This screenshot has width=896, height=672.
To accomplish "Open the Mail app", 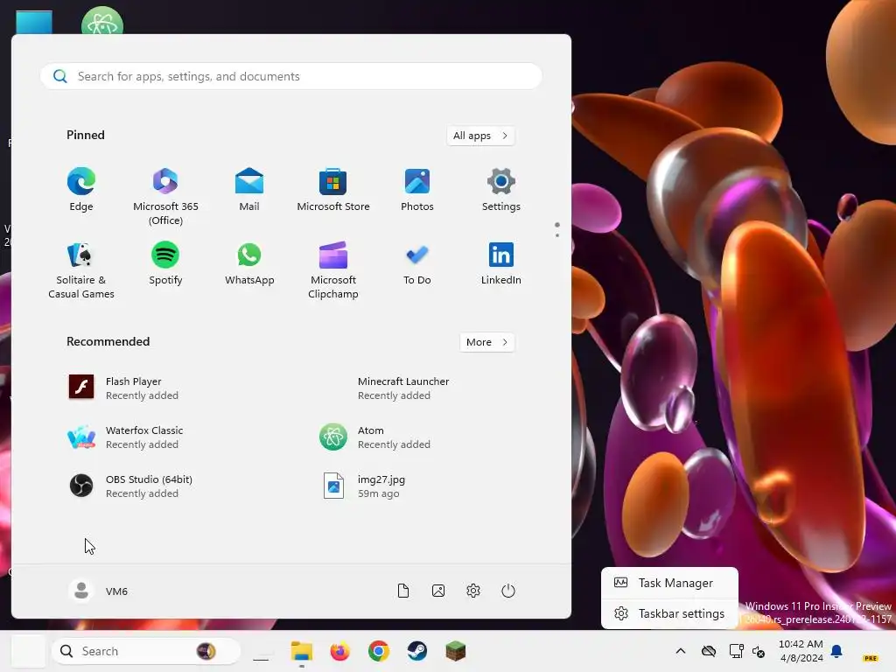I will point(249,190).
